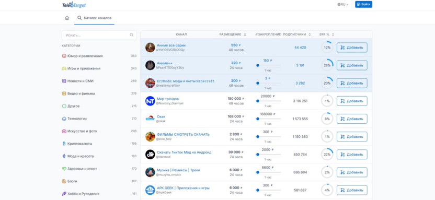Open the ТикТок Мод channel logo
435x200 pixels.
(150, 154)
